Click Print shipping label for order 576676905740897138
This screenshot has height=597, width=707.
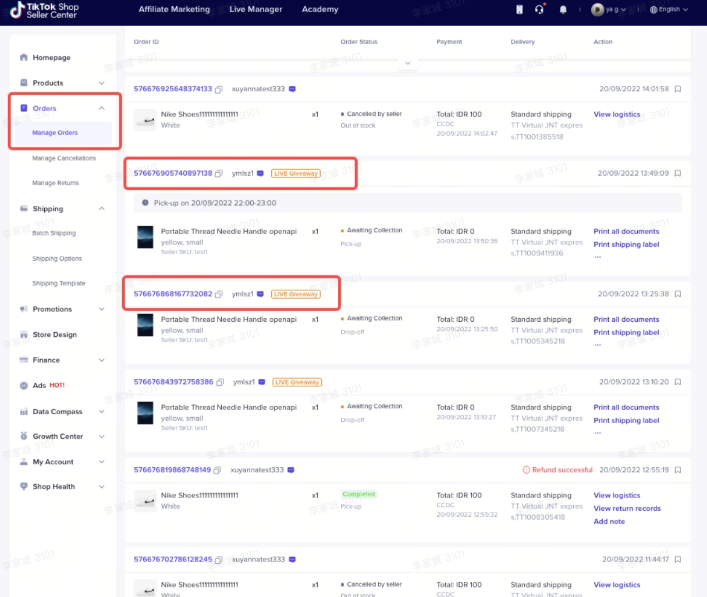point(626,244)
